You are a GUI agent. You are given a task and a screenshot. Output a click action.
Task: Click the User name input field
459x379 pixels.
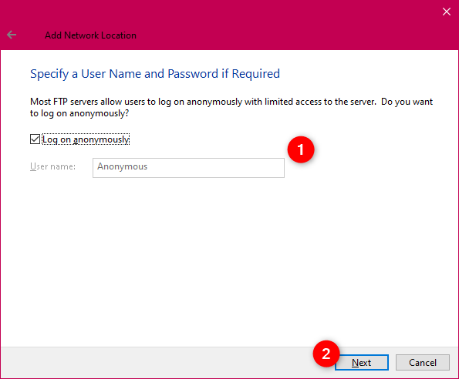188,168
